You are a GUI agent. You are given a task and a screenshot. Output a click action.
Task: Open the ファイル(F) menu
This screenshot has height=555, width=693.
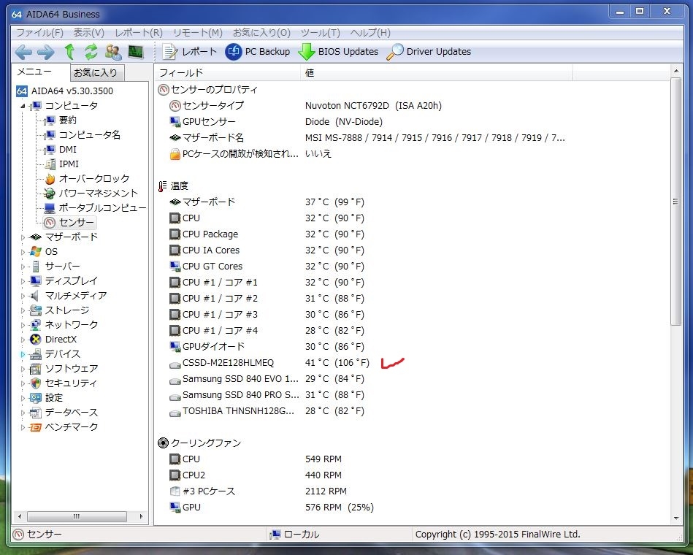39,33
